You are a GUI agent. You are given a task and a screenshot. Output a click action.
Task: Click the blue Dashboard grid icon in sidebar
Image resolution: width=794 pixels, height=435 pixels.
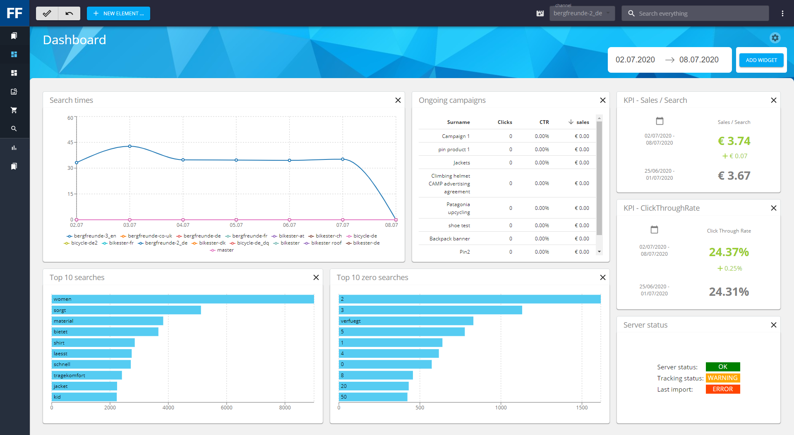(14, 54)
